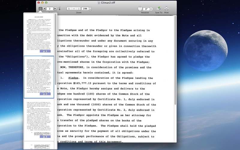Click 'Certificate No. 1' in the document
Screen dimensions: 240x150
point(112,99)
